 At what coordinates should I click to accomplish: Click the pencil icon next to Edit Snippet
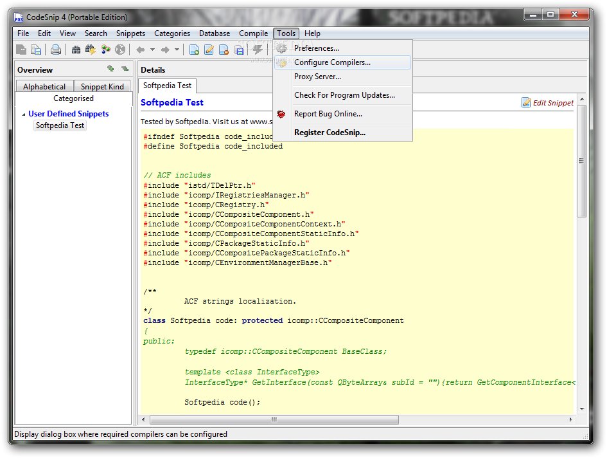click(526, 102)
